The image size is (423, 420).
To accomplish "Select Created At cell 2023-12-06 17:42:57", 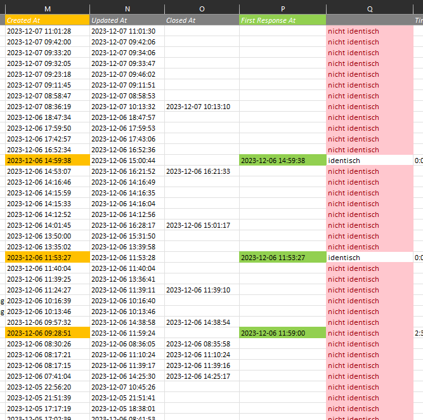I will click(x=48, y=139).
